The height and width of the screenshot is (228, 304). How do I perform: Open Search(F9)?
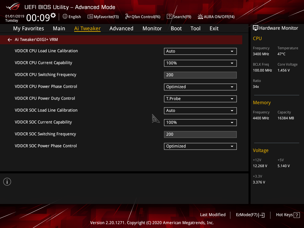tap(179, 17)
